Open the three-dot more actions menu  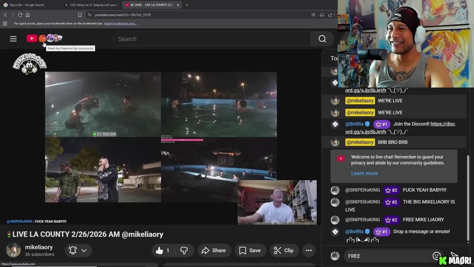[x=309, y=251]
